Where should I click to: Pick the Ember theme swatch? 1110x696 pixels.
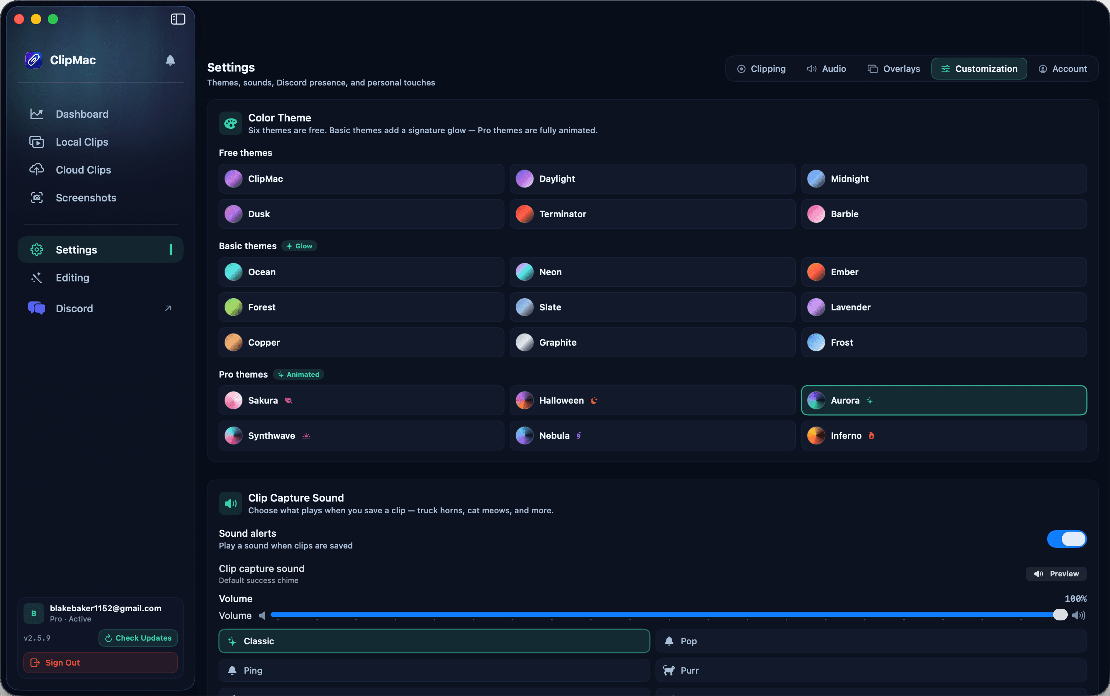pos(816,272)
